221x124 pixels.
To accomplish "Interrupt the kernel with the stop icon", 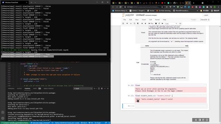I will tap(156, 23).
